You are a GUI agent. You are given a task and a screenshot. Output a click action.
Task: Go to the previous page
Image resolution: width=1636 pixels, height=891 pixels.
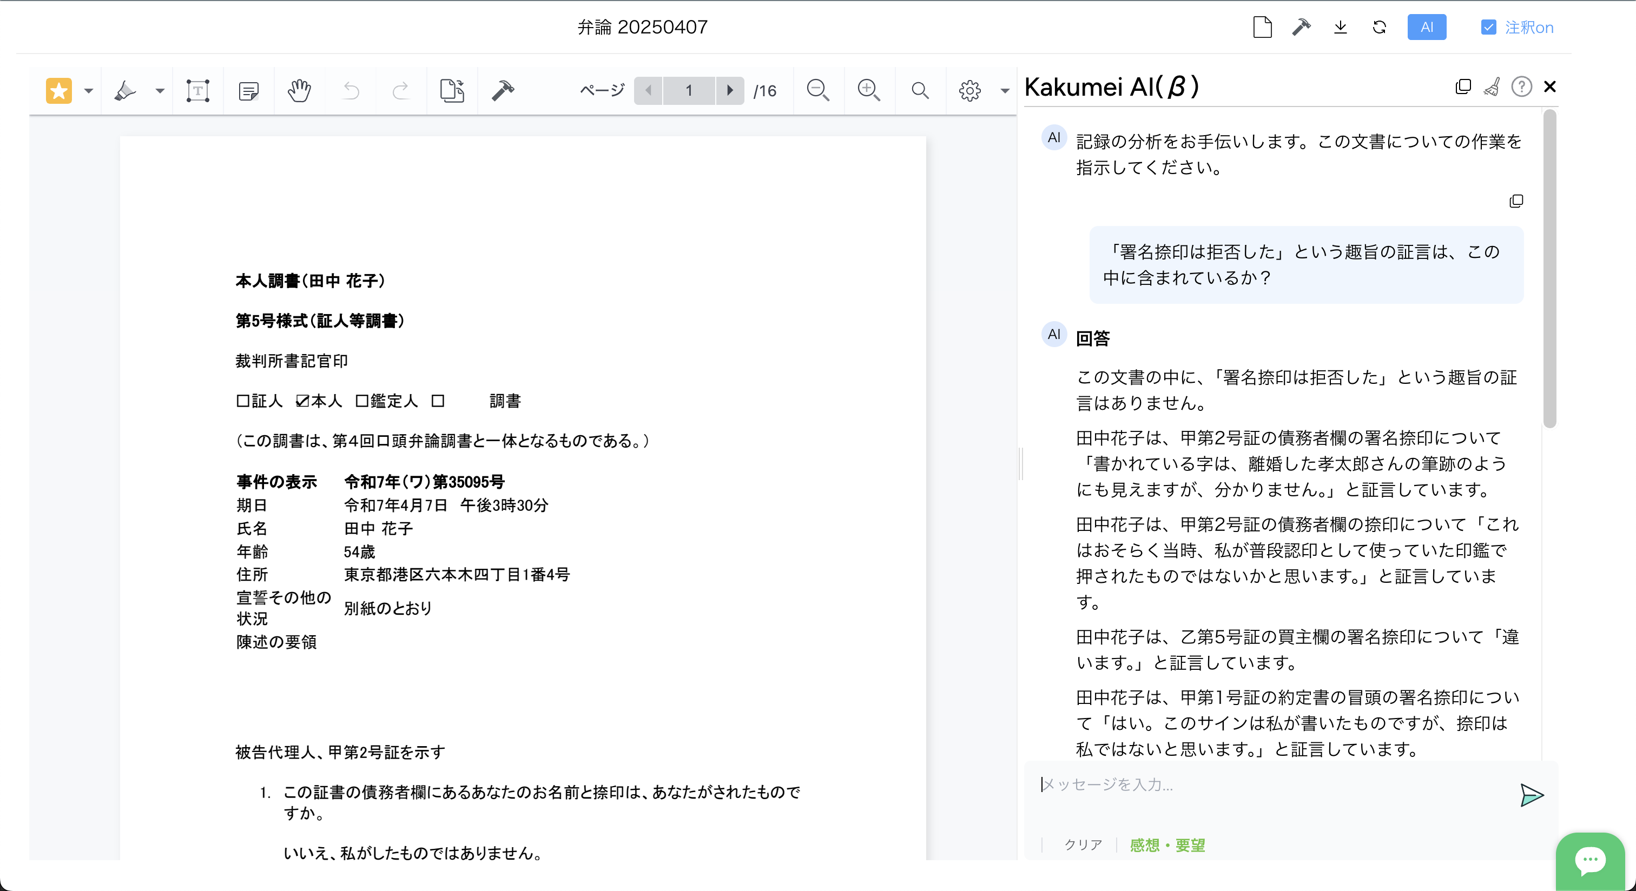coord(649,91)
